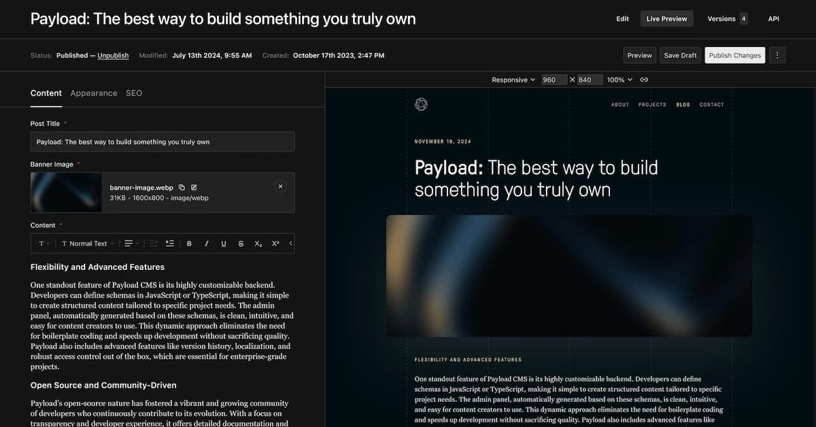Open the text size dropdown in the editor toolbar

[44, 243]
